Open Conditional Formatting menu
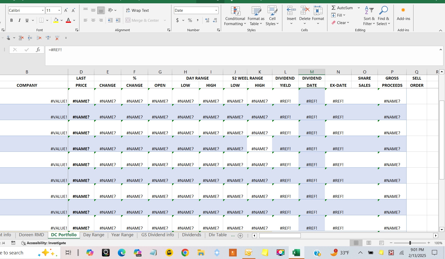Screen dimensions: 445x259 [x=235, y=16]
